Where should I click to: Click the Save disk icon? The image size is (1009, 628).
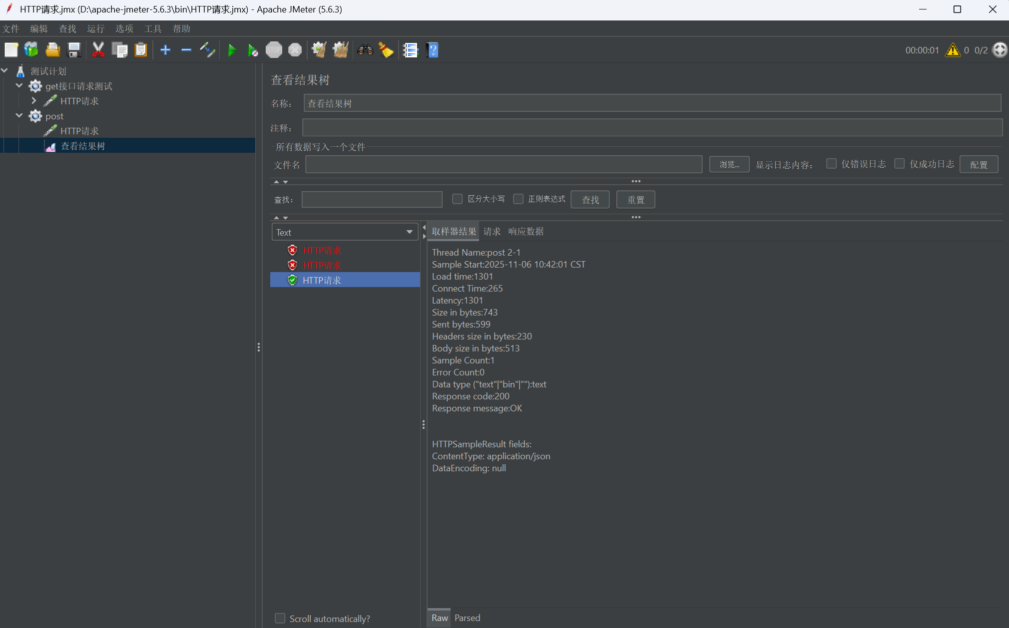74,50
